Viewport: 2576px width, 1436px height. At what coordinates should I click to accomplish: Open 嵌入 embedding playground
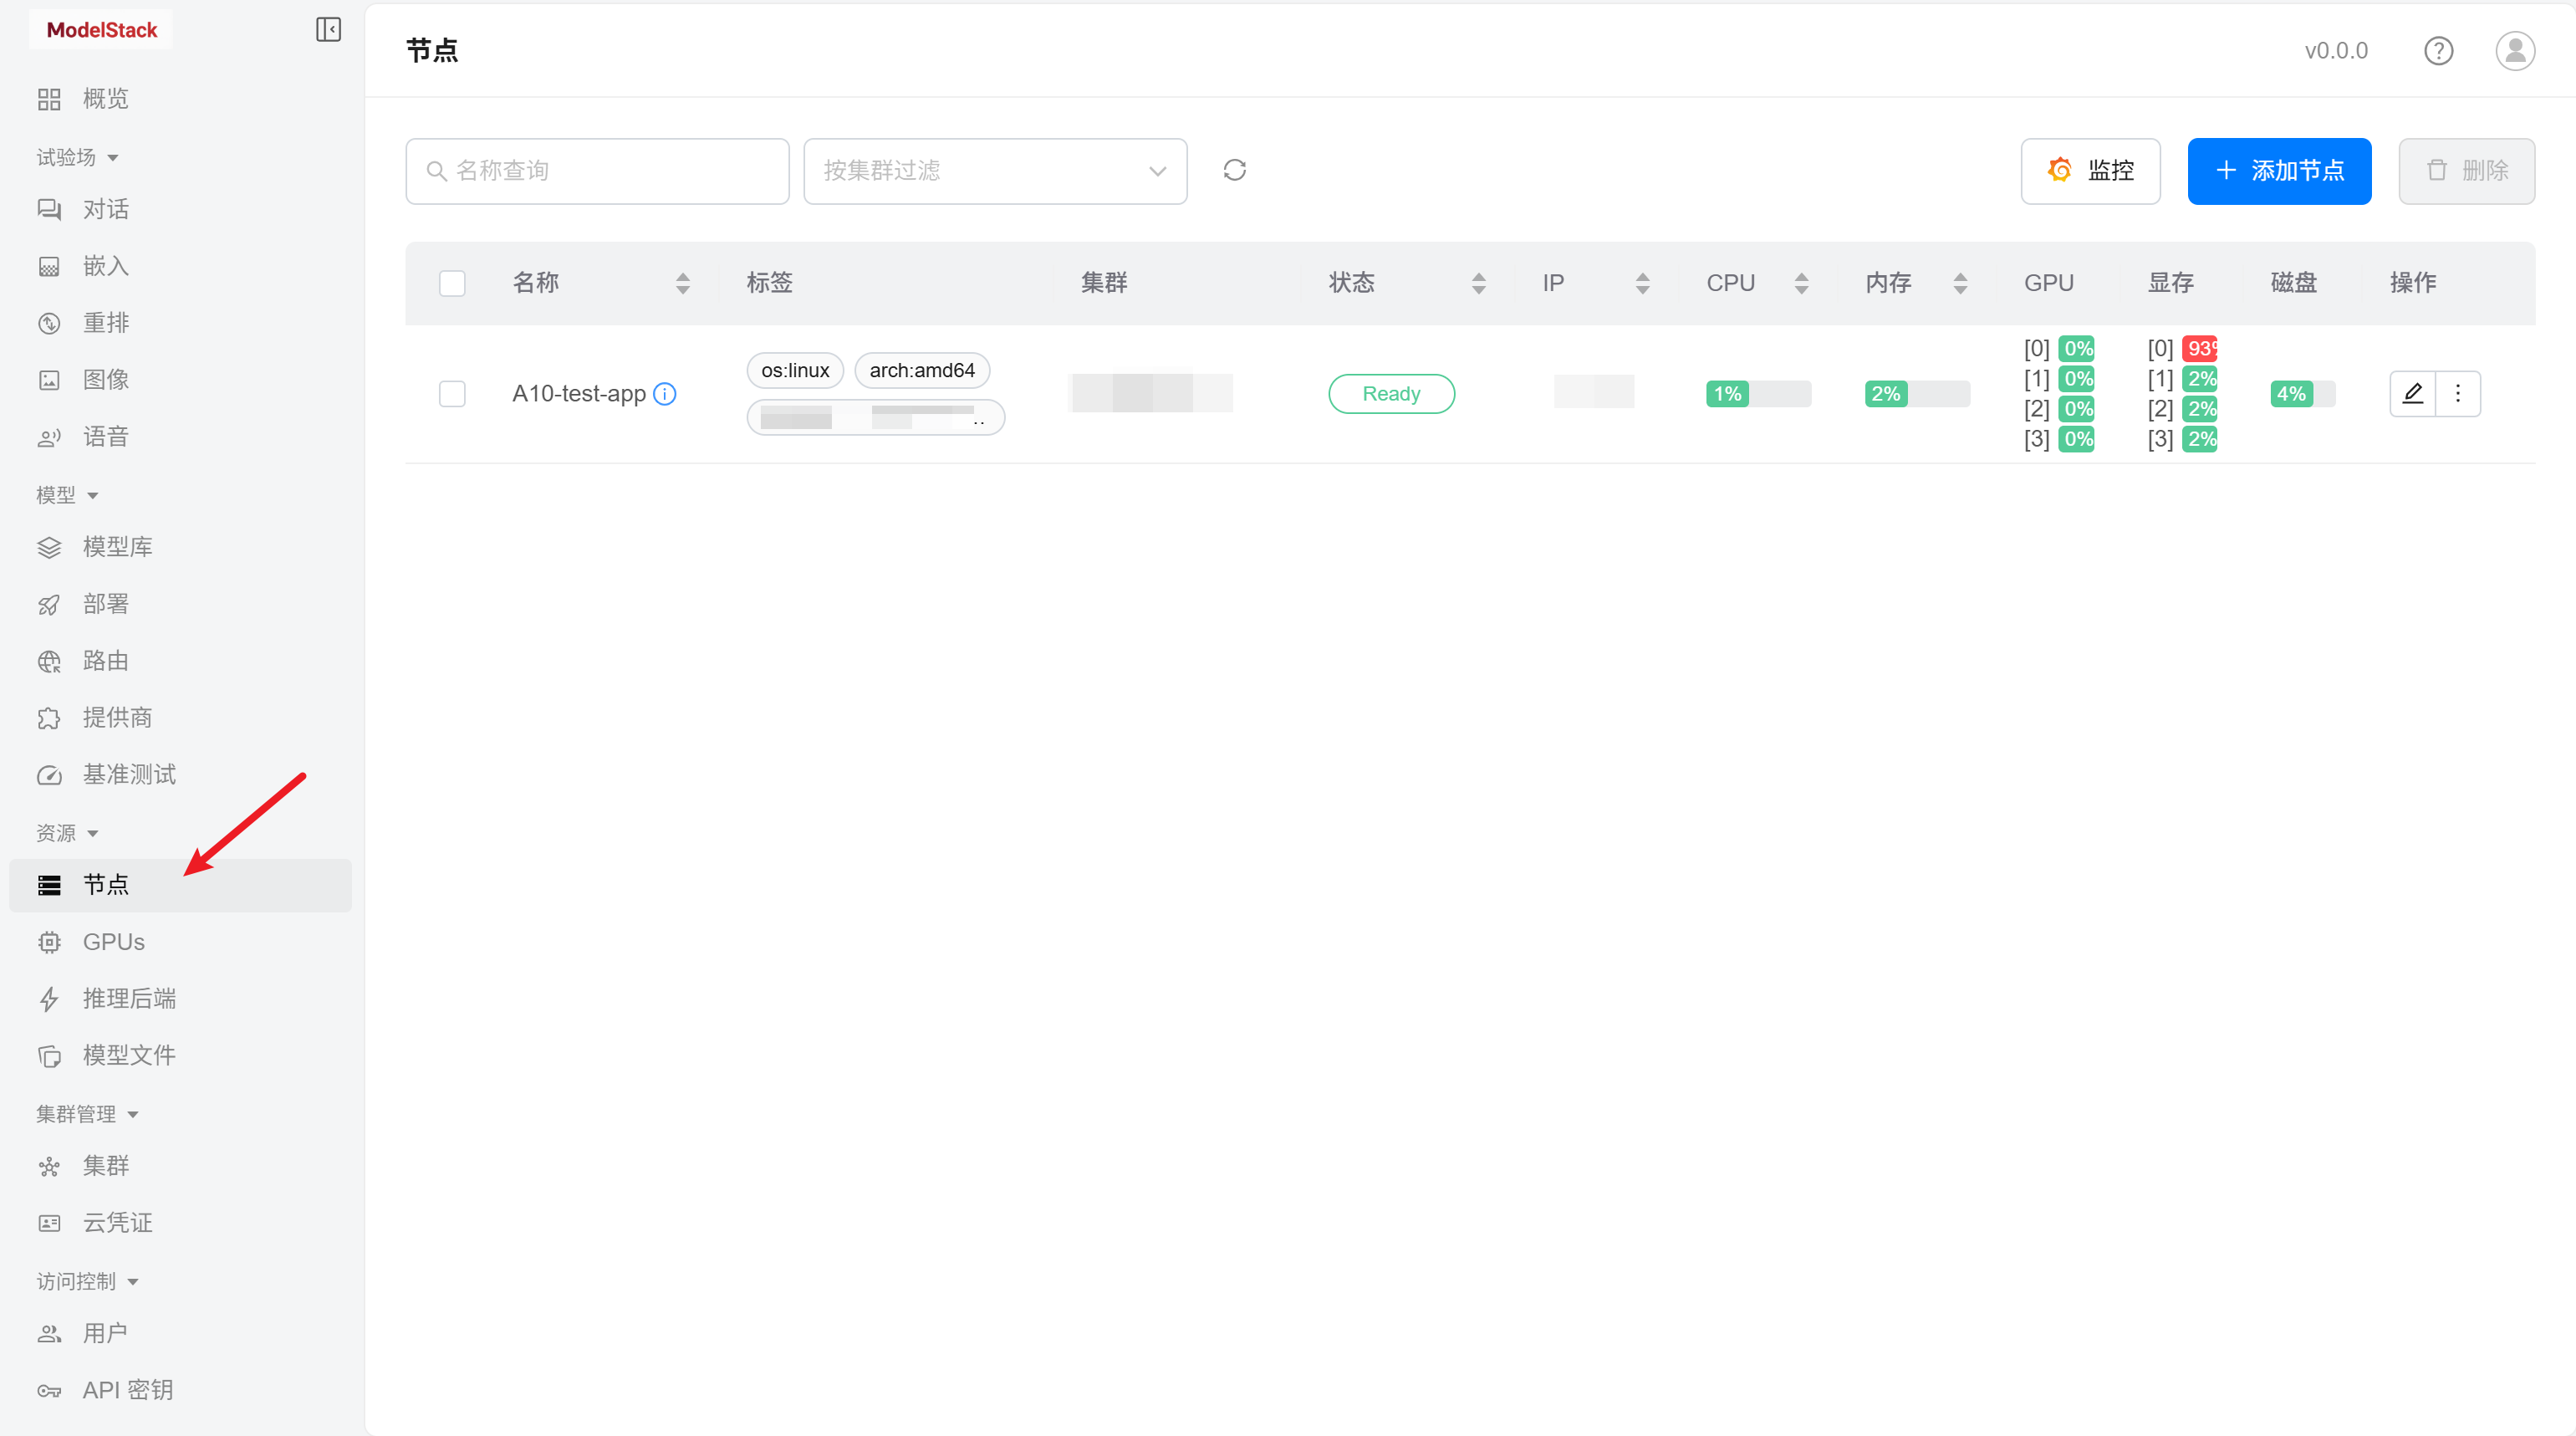180,266
